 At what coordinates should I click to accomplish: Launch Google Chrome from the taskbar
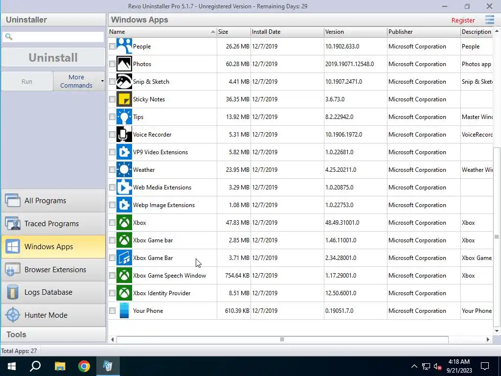[84, 366]
